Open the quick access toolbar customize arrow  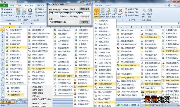click(17, 2)
